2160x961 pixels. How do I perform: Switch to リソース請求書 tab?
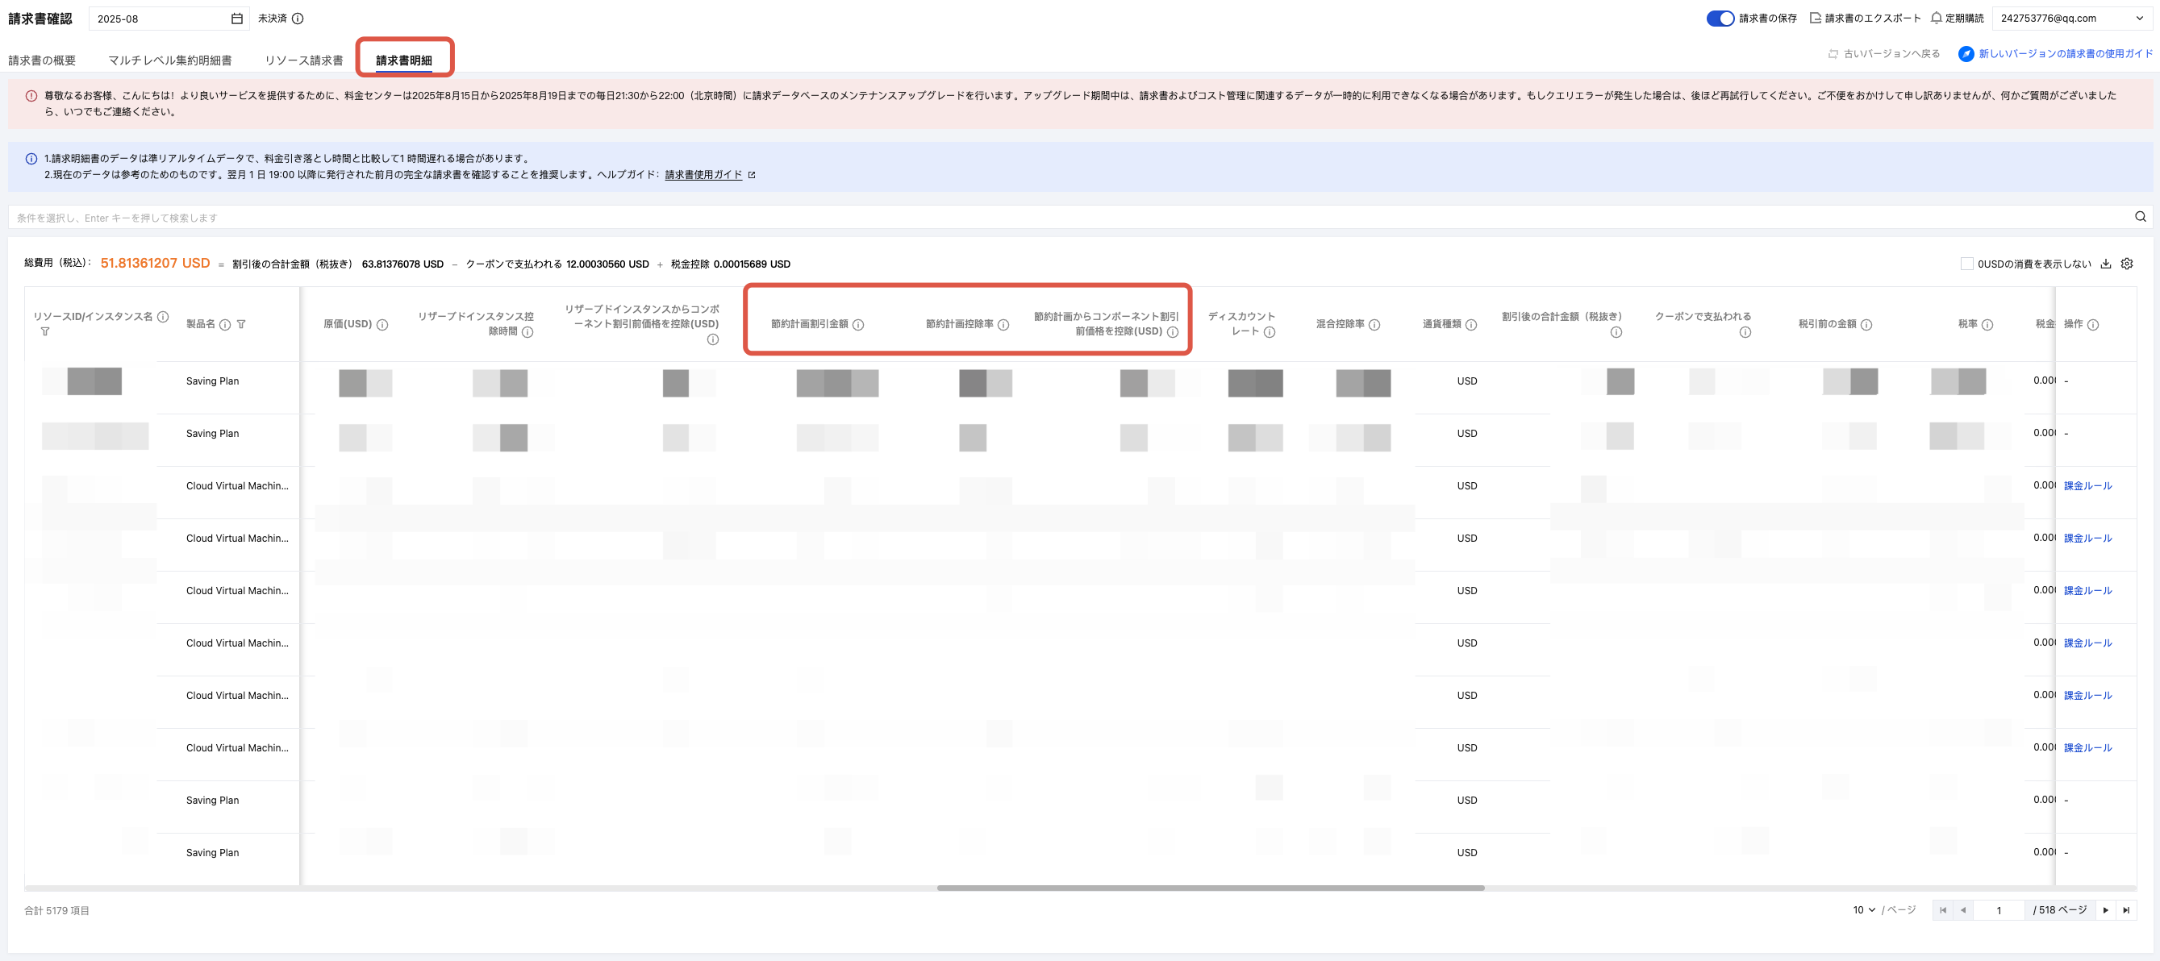303,60
